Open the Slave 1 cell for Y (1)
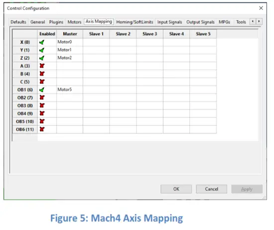Image resolution: width=274 pixels, height=230 pixels. pos(96,50)
